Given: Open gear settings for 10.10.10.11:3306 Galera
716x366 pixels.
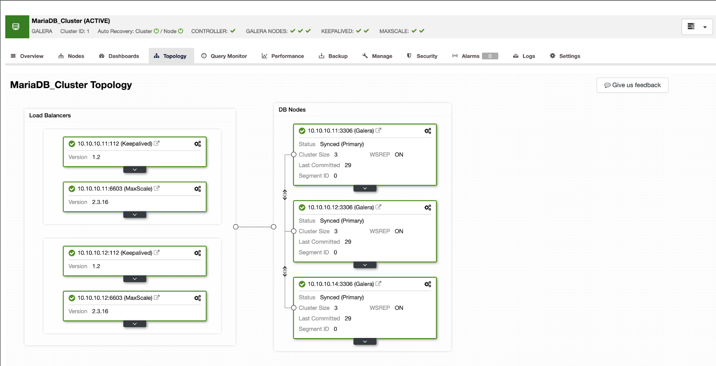Looking at the screenshot, I should tap(428, 131).
